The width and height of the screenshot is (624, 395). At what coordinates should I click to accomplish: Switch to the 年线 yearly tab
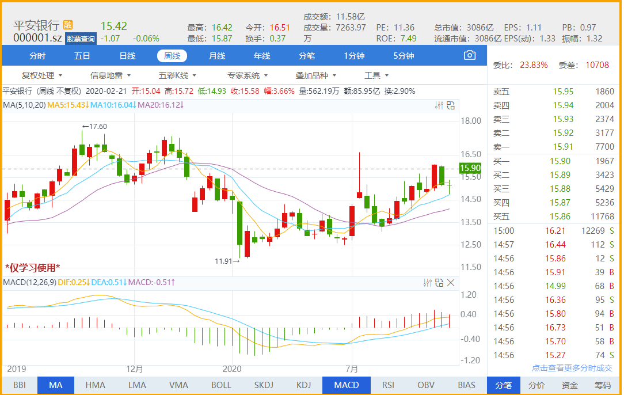(x=262, y=56)
